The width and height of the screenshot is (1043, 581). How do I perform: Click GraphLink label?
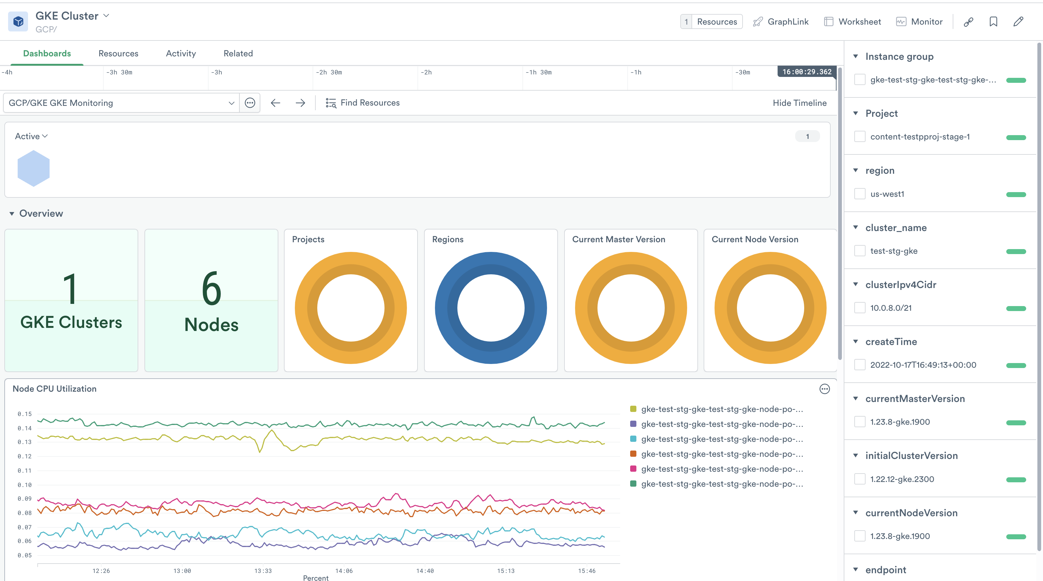click(x=788, y=22)
